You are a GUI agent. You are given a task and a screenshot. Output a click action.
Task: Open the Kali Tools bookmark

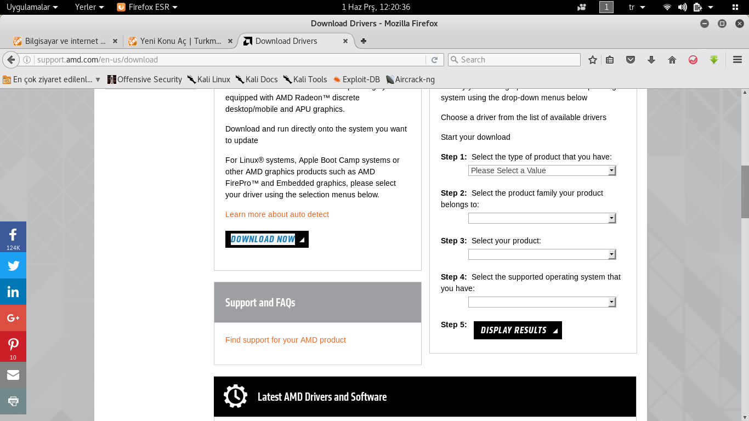click(x=305, y=79)
